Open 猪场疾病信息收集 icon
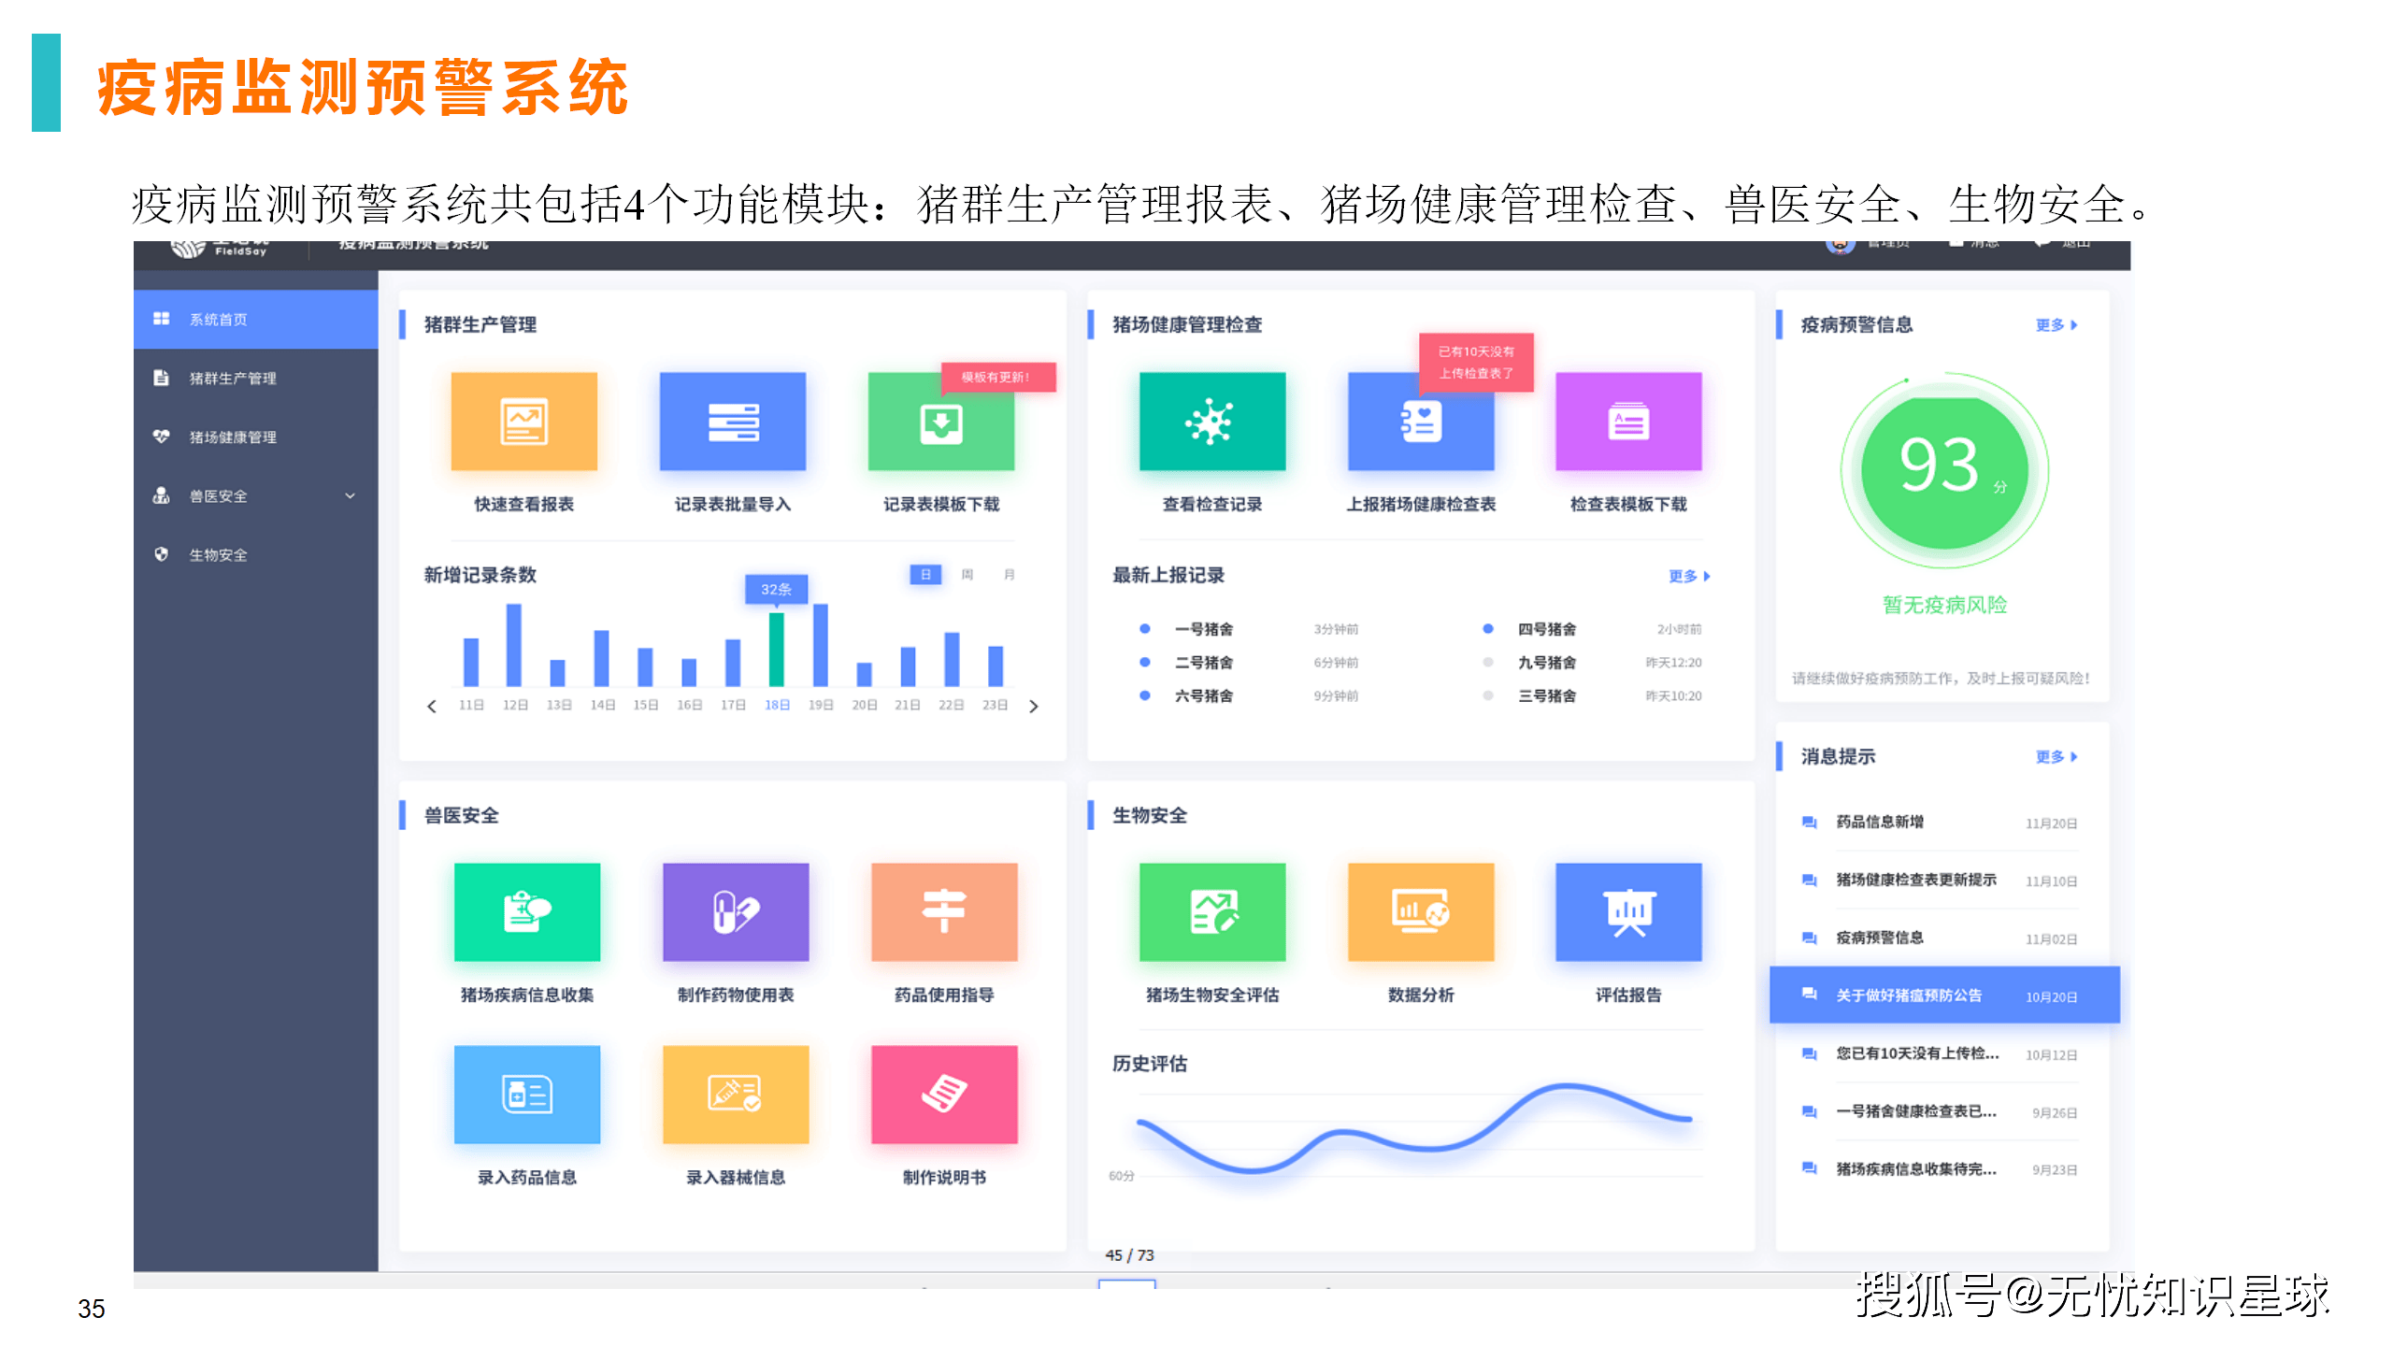The height and width of the screenshot is (1346, 2393). 527,912
